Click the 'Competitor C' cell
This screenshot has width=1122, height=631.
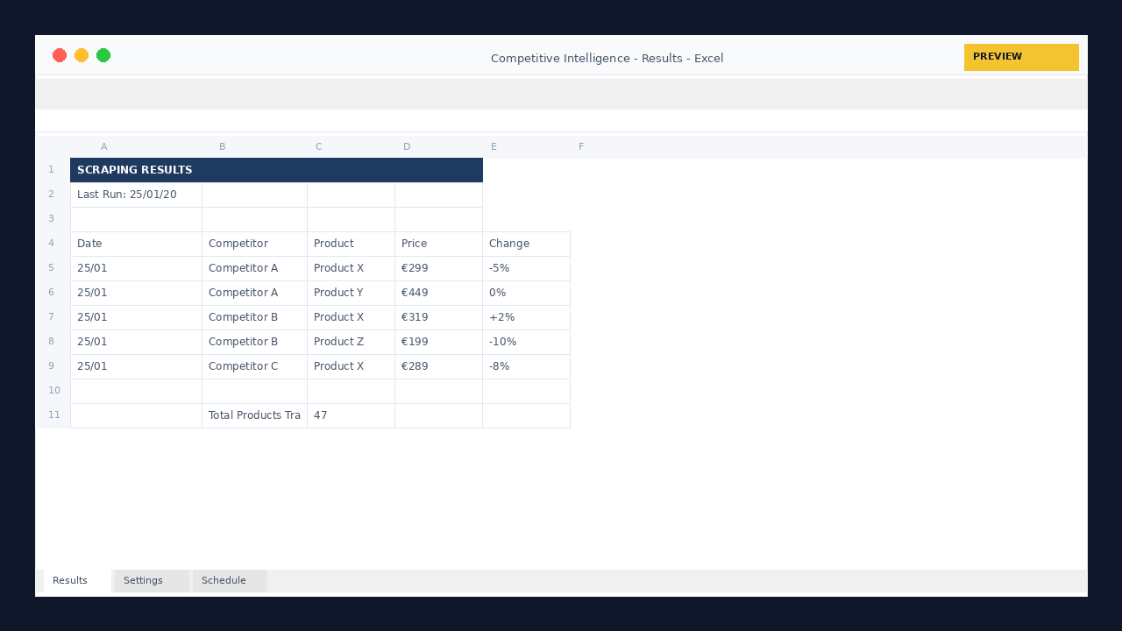(254, 366)
